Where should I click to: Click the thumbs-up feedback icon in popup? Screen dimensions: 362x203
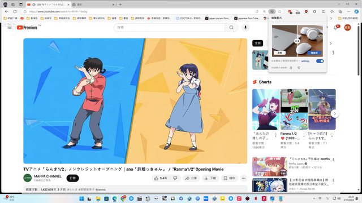point(291,68)
